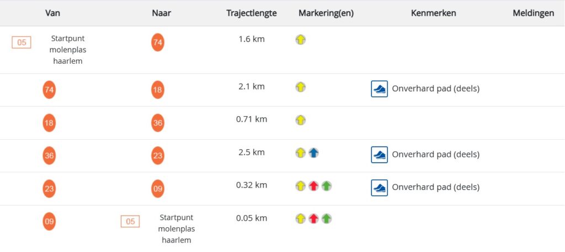Screen dimensions: 565x252
Task: Click the red arrow in the 0.32 km row
Action: pos(313,186)
